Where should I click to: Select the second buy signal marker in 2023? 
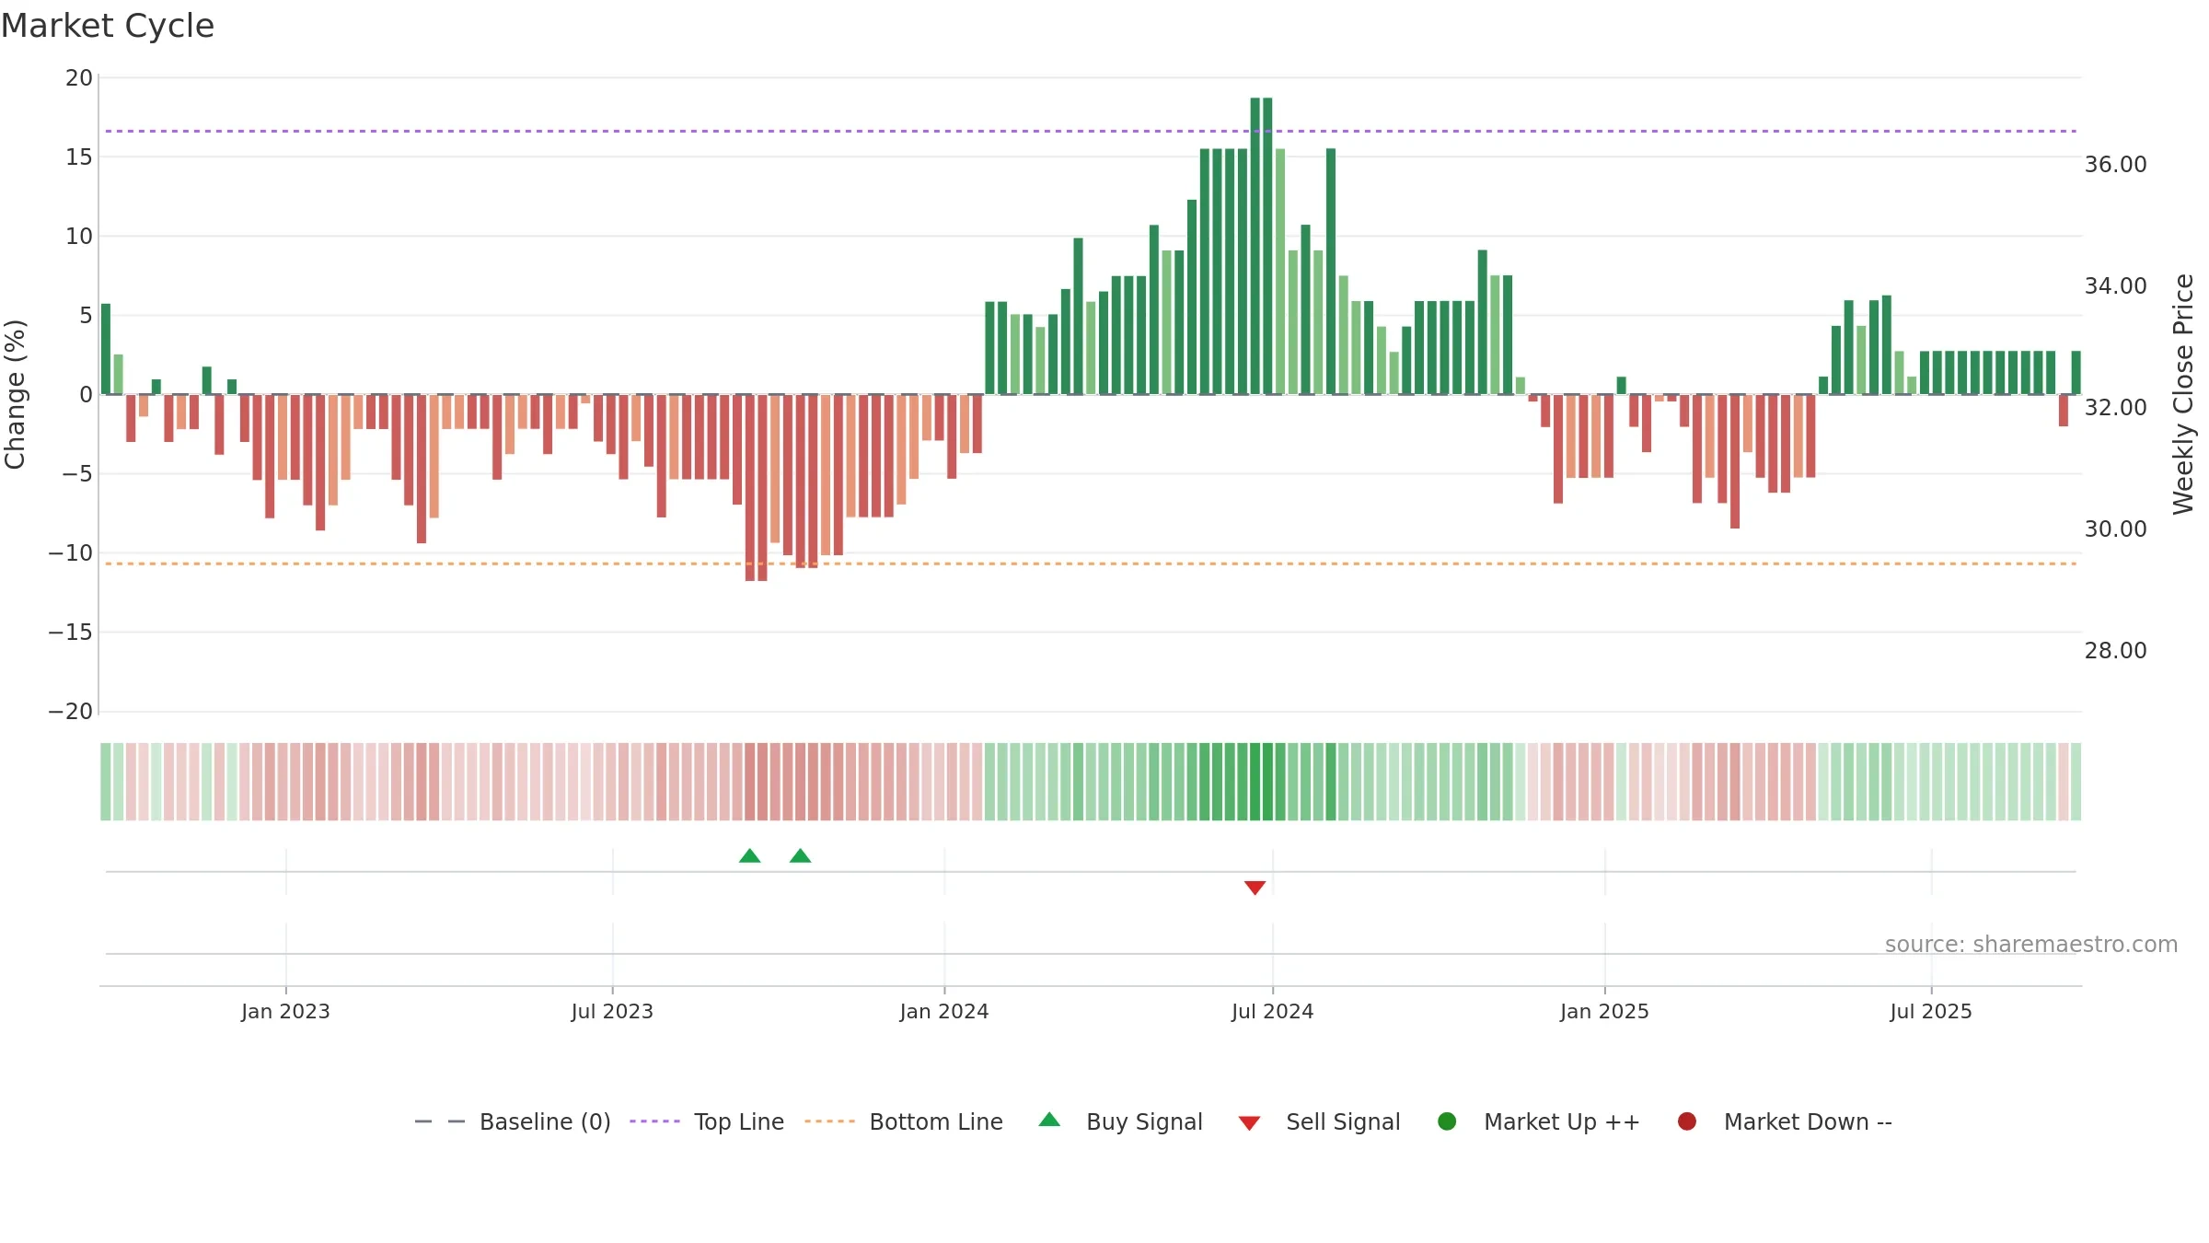pos(801,856)
